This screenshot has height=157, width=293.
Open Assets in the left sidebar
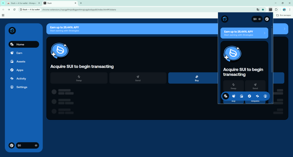click(24, 62)
